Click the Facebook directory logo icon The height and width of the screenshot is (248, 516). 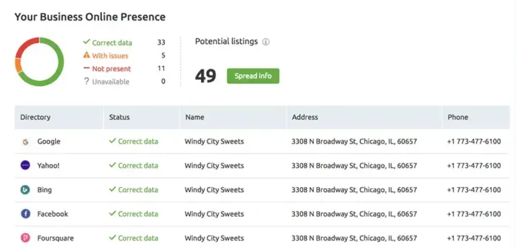point(25,214)
